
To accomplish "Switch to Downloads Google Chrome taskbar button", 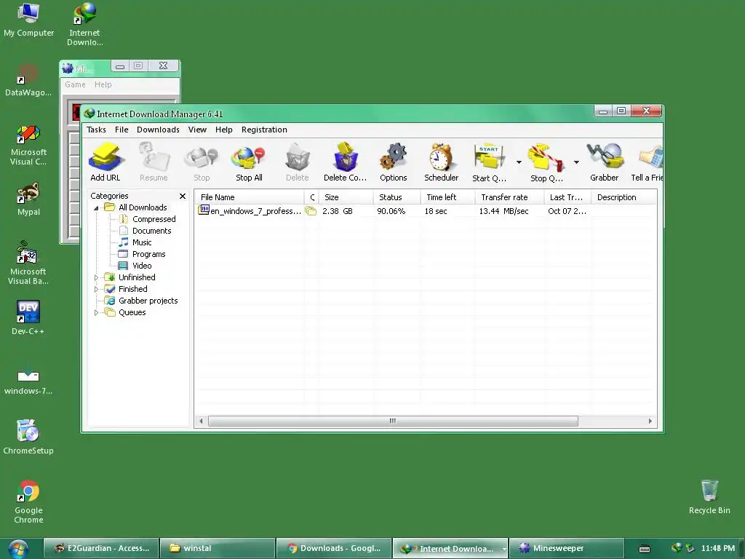I will pos(334,549).
